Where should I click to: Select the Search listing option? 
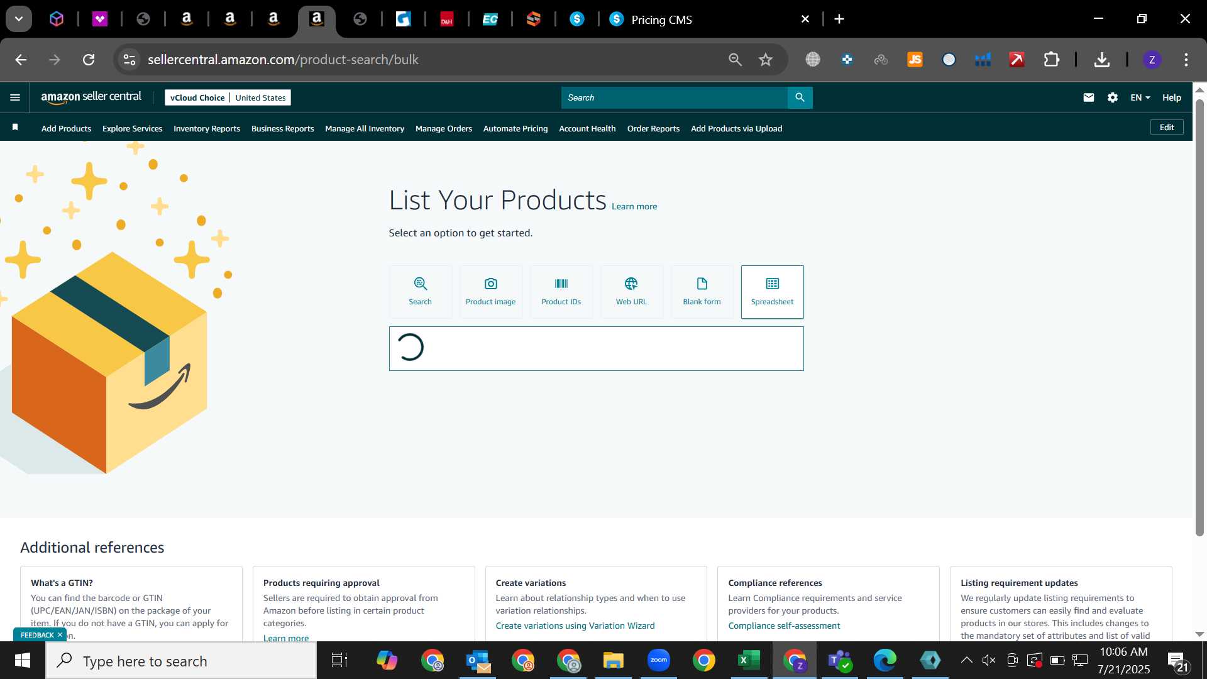tap(420, 292)
